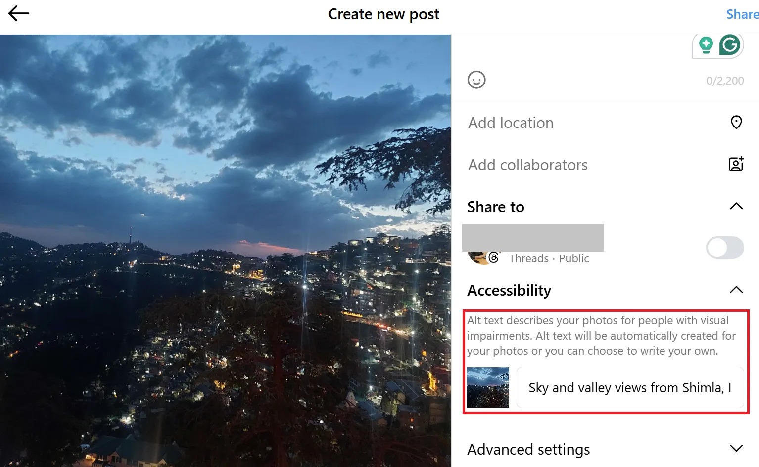Open the Grammarly icon near the caption
Screen dimensions: 759x467
(729, 44)
